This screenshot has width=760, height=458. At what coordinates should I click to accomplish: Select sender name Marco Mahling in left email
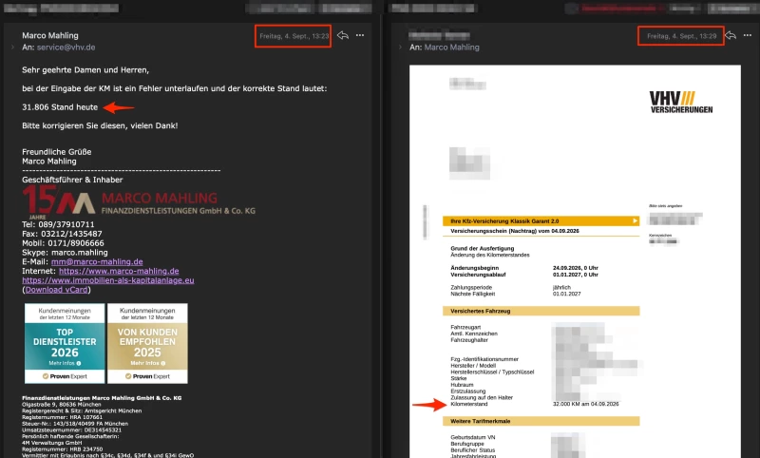point(50,35)
